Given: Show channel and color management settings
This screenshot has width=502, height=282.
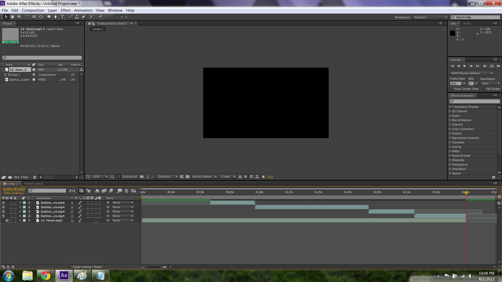Looking at the screenshot, I should [x=153, y=177].
